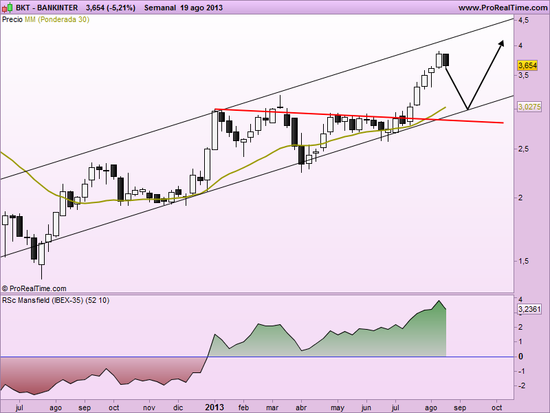Click the 3,654 (-5,21%) price quote
550x413 pixels.
point(111,8)
